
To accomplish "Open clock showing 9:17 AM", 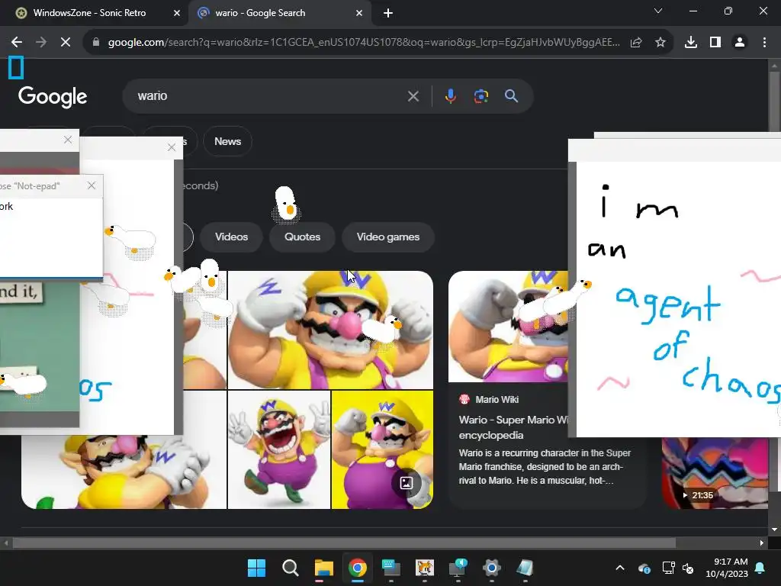I will (x=727, y=568).
